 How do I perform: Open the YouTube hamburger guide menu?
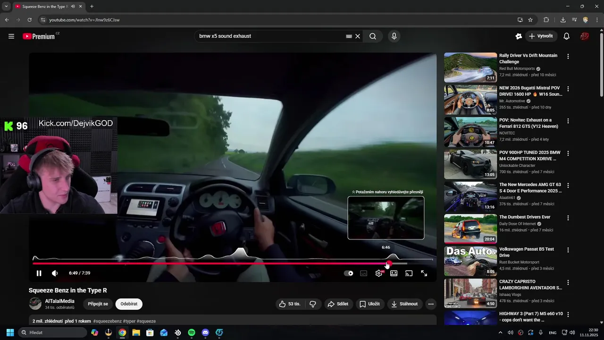tap(11, 36)
